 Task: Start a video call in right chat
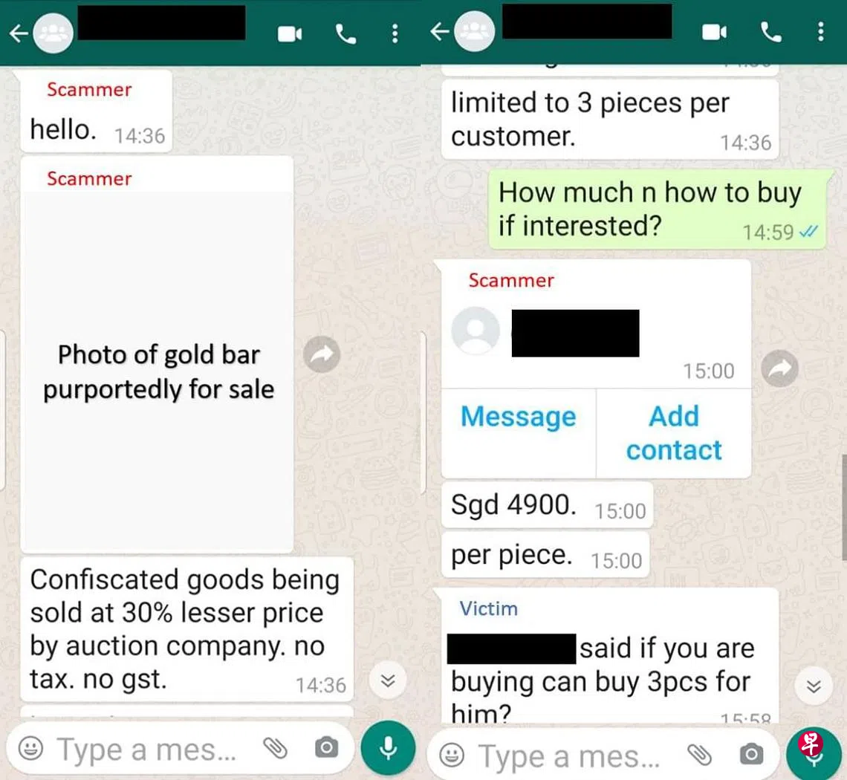pyautogui.click(x=714, y=33)
